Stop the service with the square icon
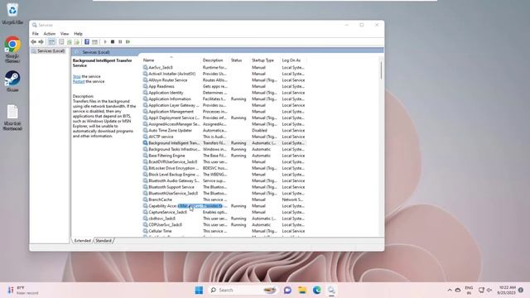The height and width of the screenshot is (298, 530). click(x=113, y=42)
